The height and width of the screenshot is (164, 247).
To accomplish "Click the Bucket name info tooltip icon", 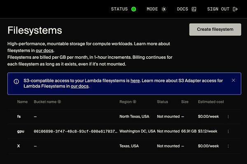I will 59,102.
